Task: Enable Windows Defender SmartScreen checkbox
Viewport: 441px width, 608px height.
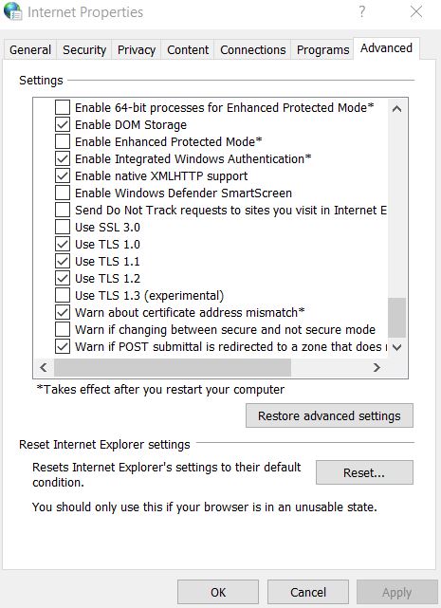Action: click(x=63, y=193)
